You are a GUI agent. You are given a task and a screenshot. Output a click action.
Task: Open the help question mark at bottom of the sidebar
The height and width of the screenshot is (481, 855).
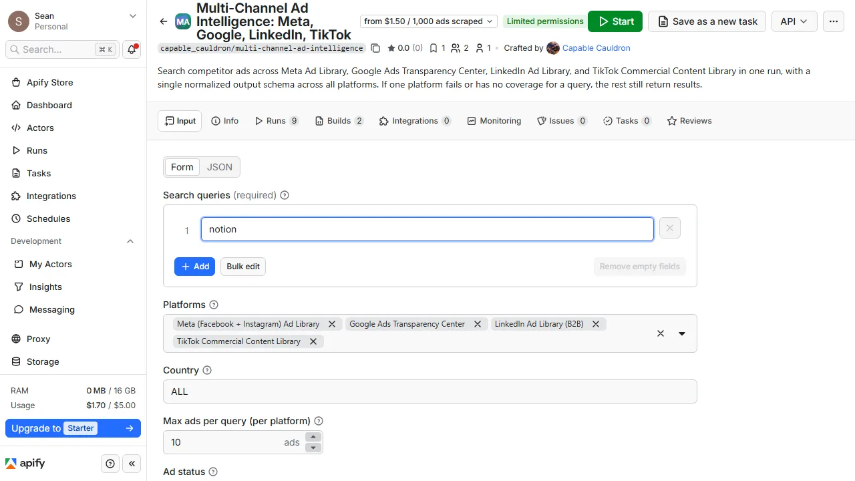point(111,464)
